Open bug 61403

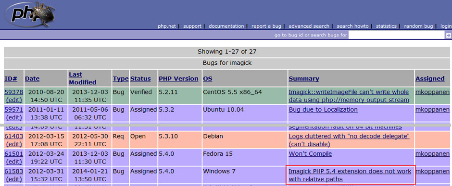[x=14, y=136]
